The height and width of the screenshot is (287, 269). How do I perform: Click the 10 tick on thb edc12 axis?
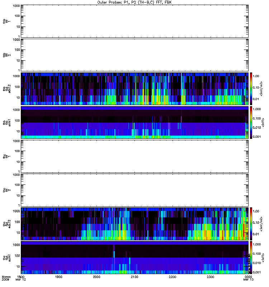coord(18,98)
